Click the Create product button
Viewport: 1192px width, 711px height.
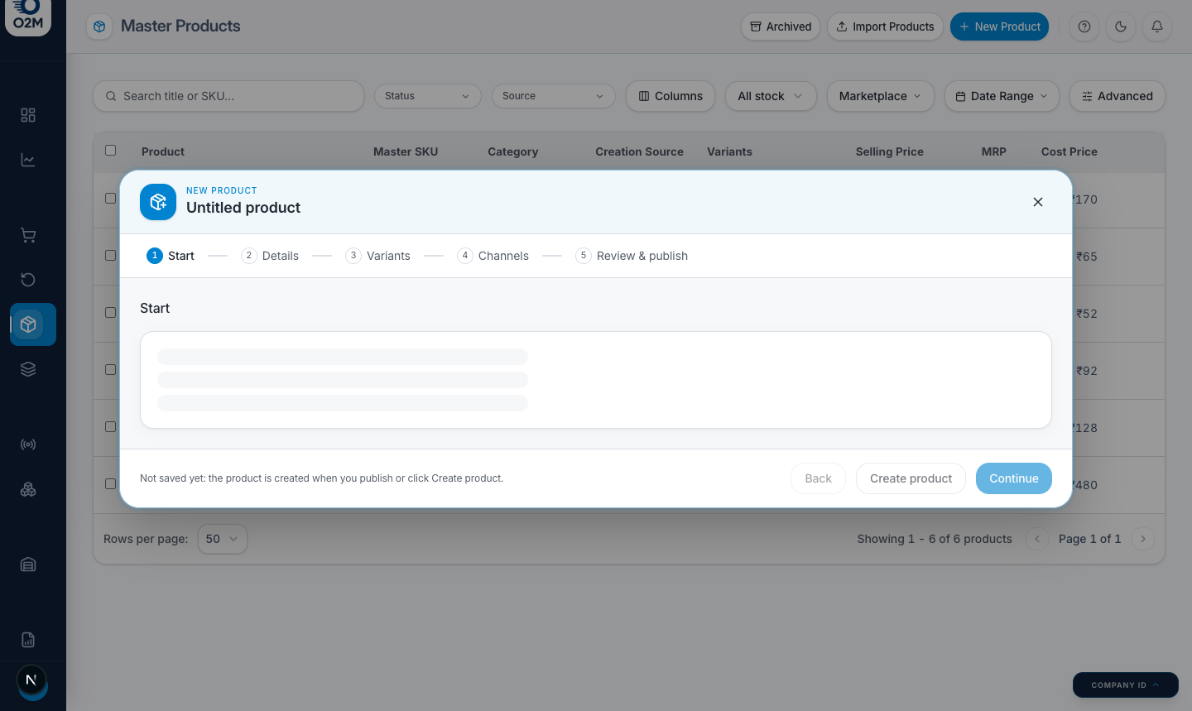click(x=911, y=478)
